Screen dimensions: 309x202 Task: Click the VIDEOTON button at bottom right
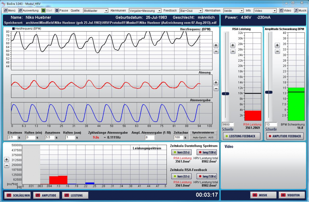pyautogui.click(x=292, y=195)
